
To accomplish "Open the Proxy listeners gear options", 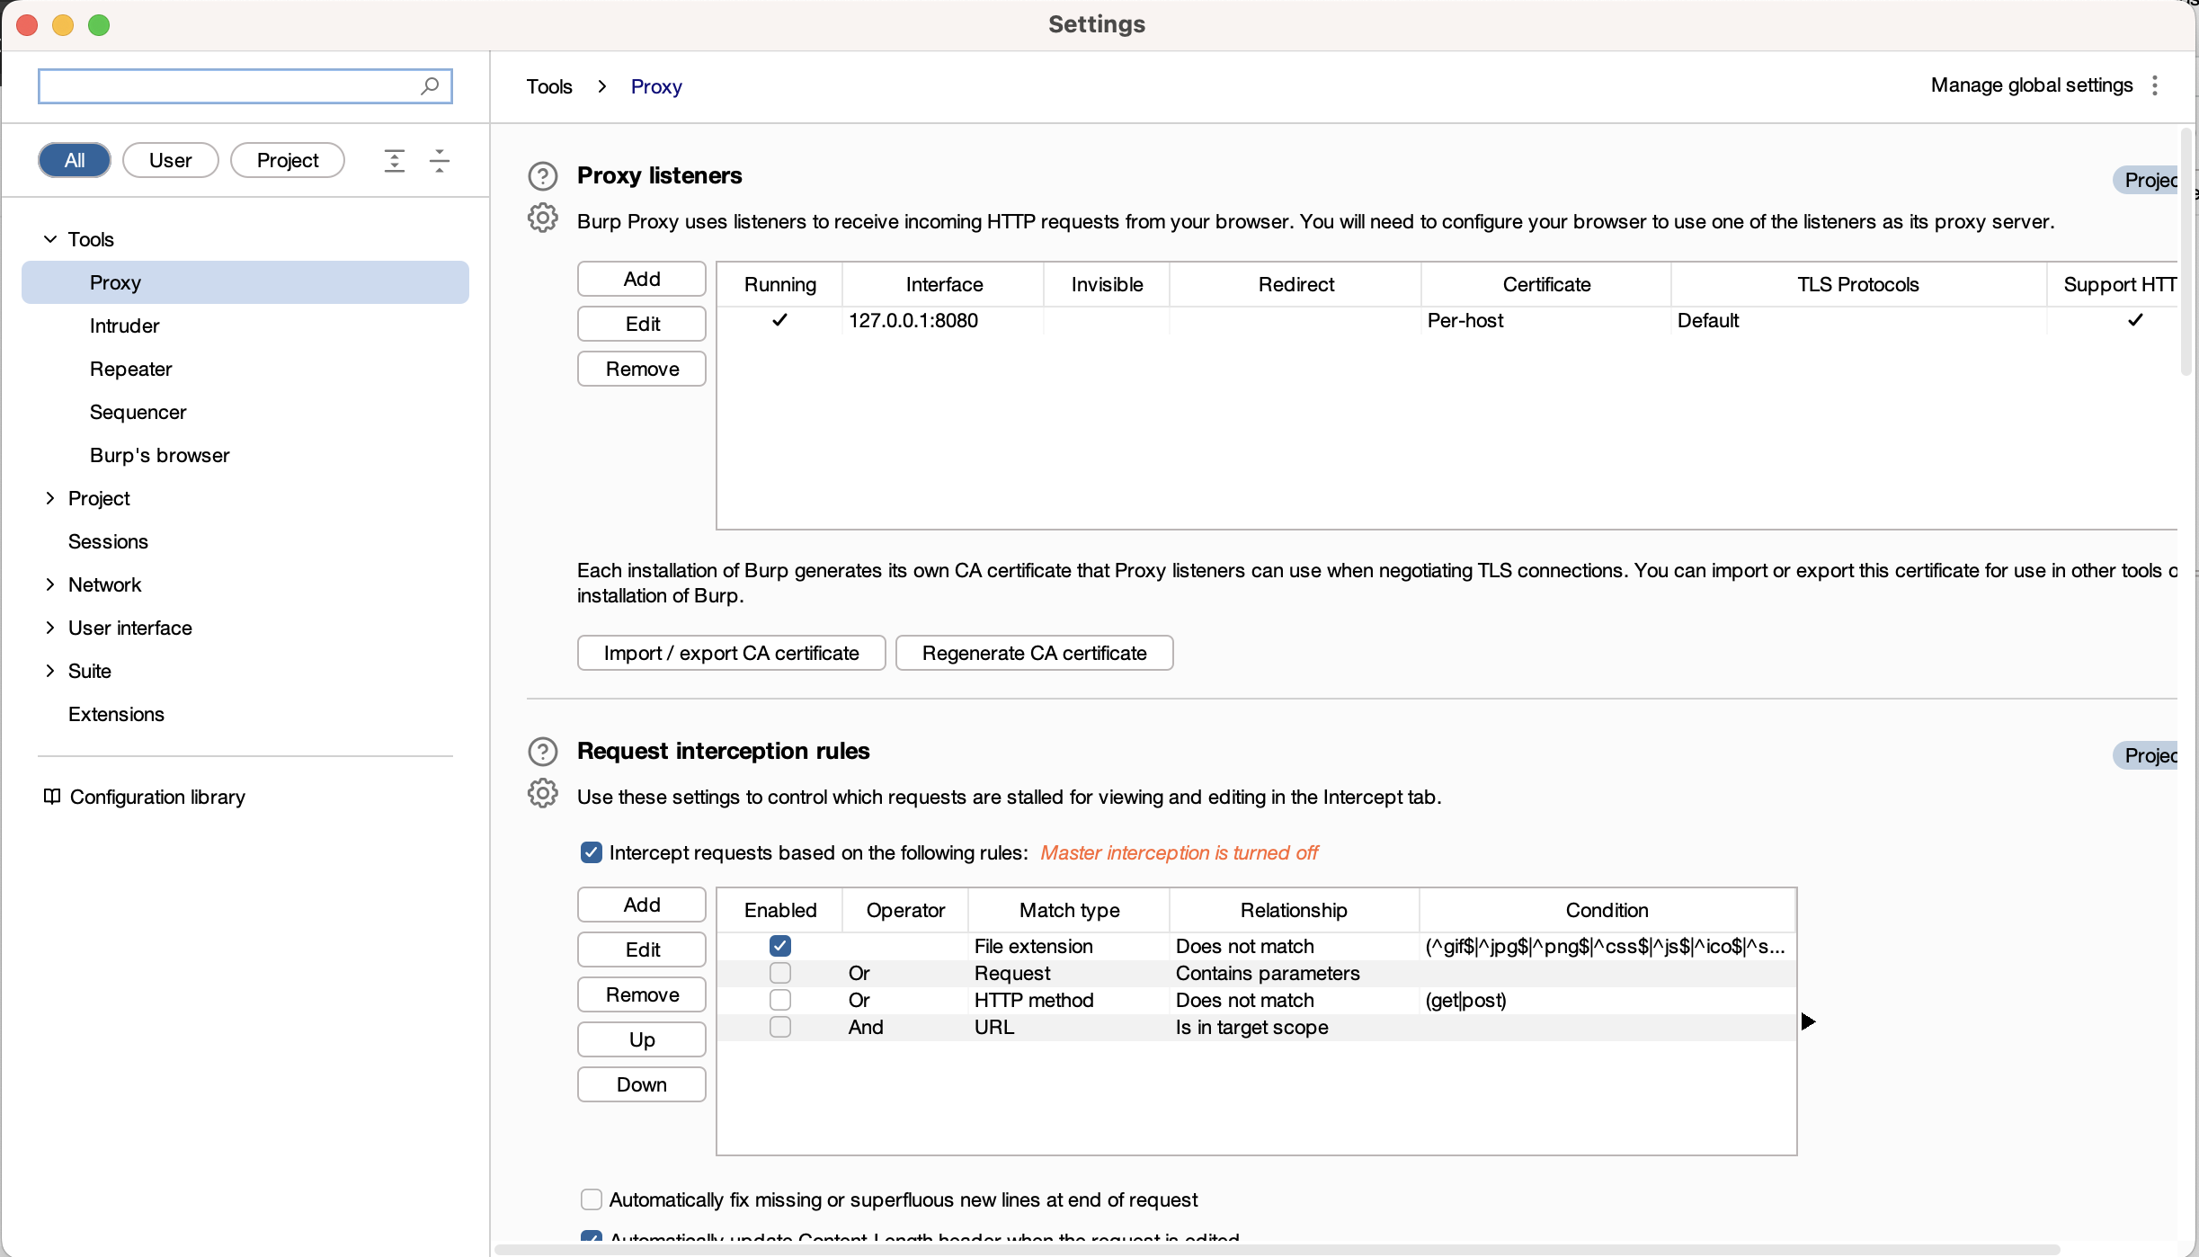I will tap(543, 218).
